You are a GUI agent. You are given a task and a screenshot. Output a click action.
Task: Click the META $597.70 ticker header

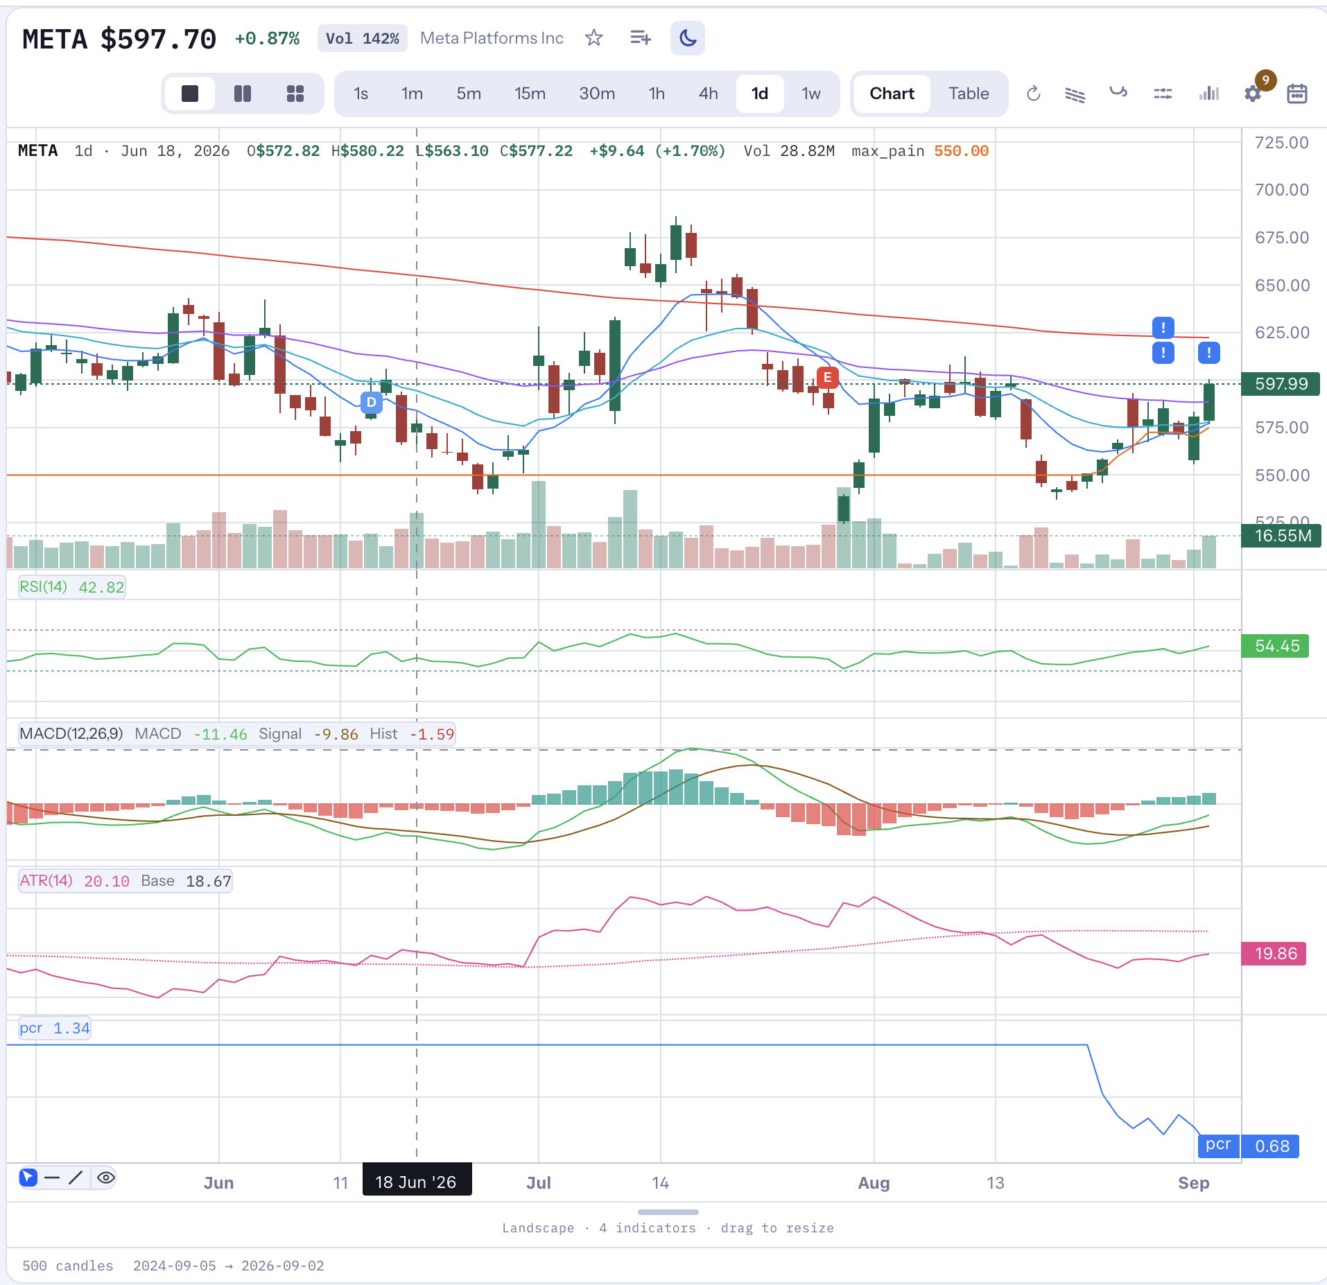click(119, 39)
